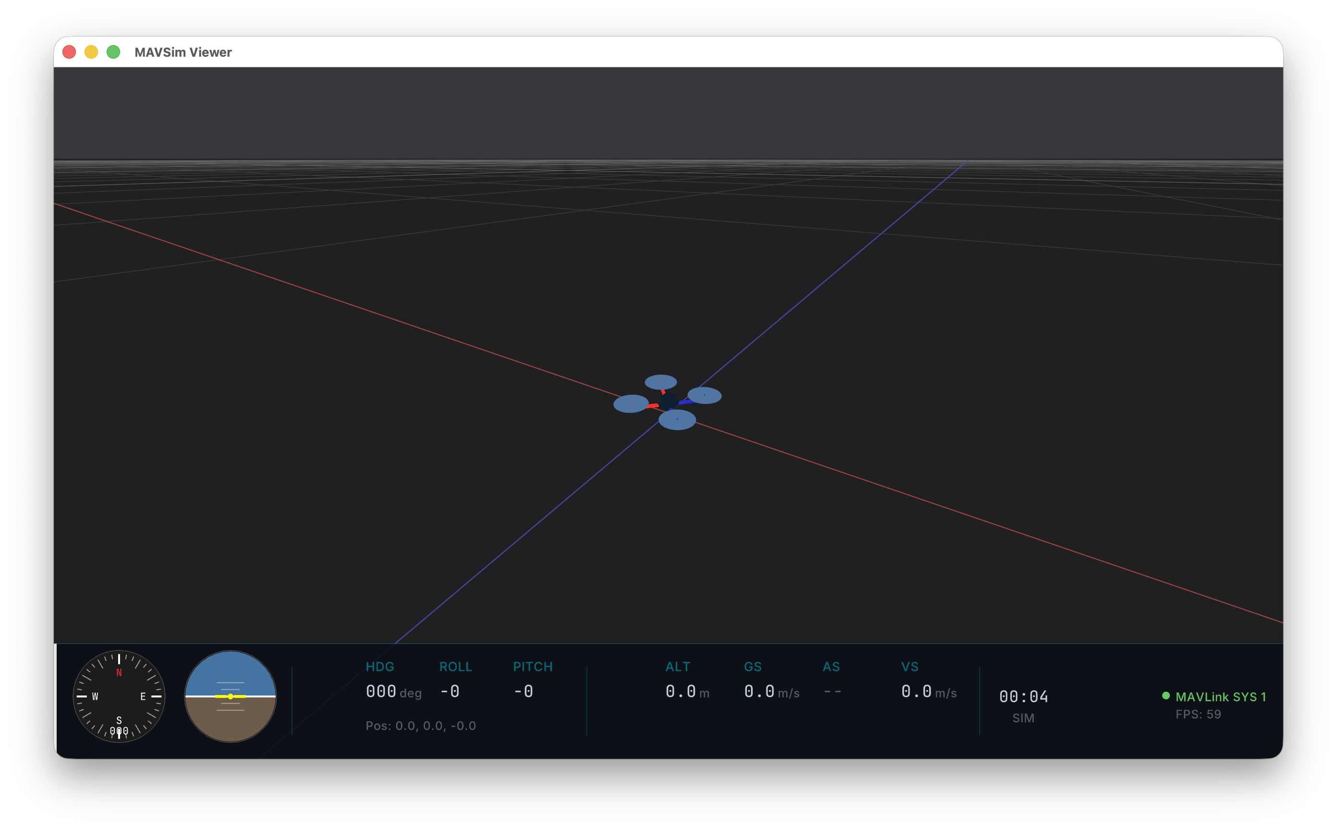Click the 00:04 simulation timer
Image resolution: width=1337 pixels, height=830 pixels.
coord(1023,696)
